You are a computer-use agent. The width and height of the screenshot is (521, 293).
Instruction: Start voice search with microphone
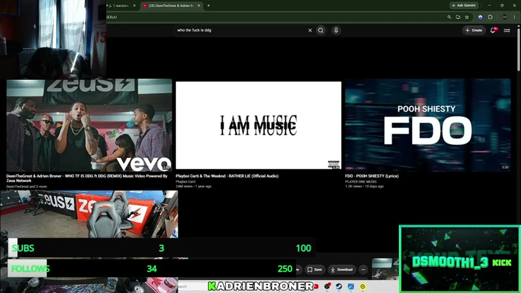coord(336,30)
